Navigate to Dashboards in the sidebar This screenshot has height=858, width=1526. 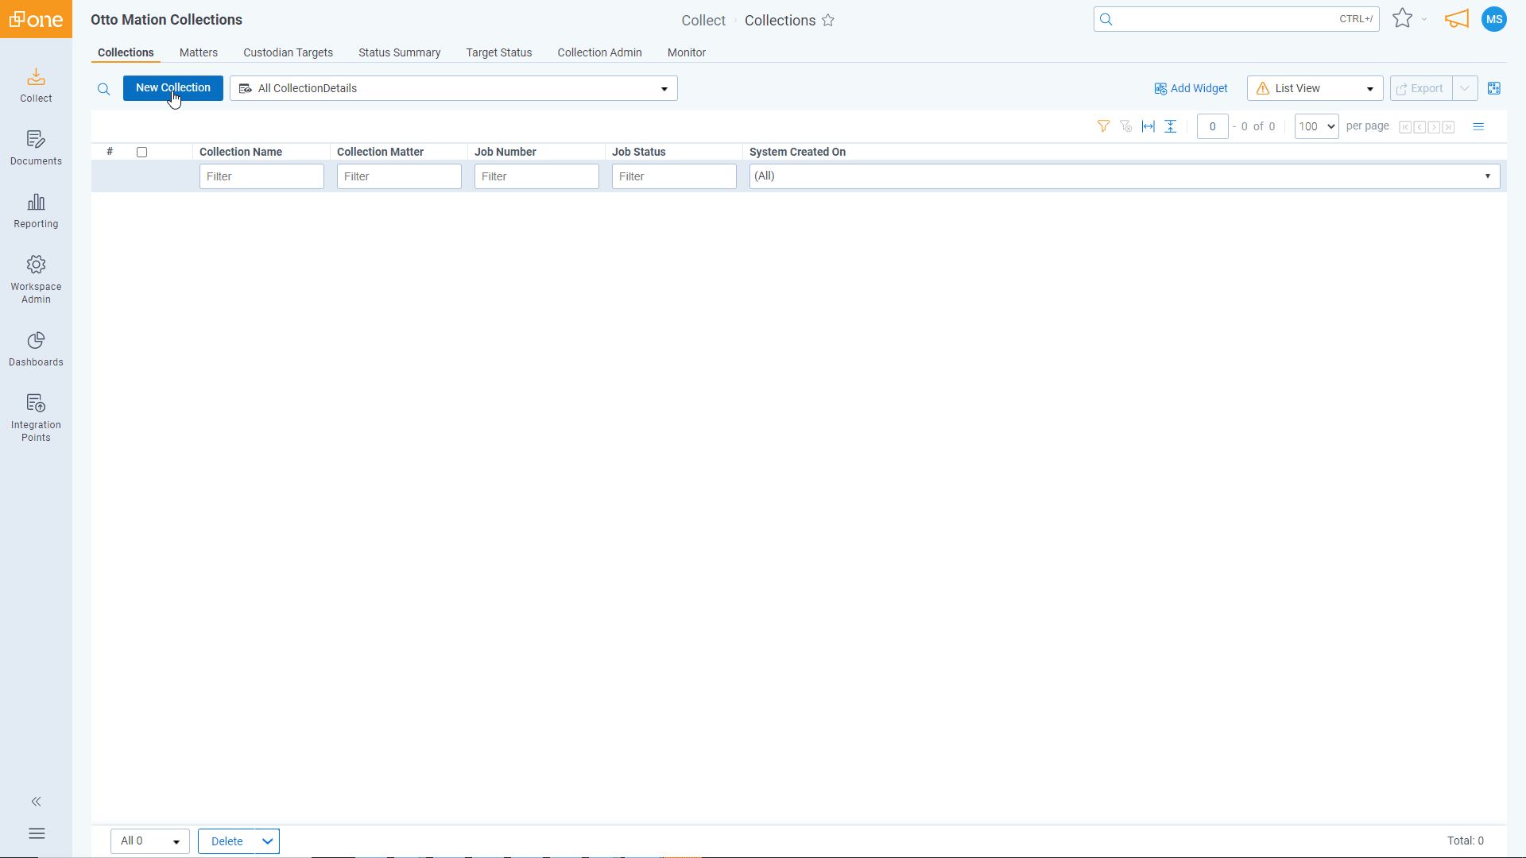pos(36,348)
